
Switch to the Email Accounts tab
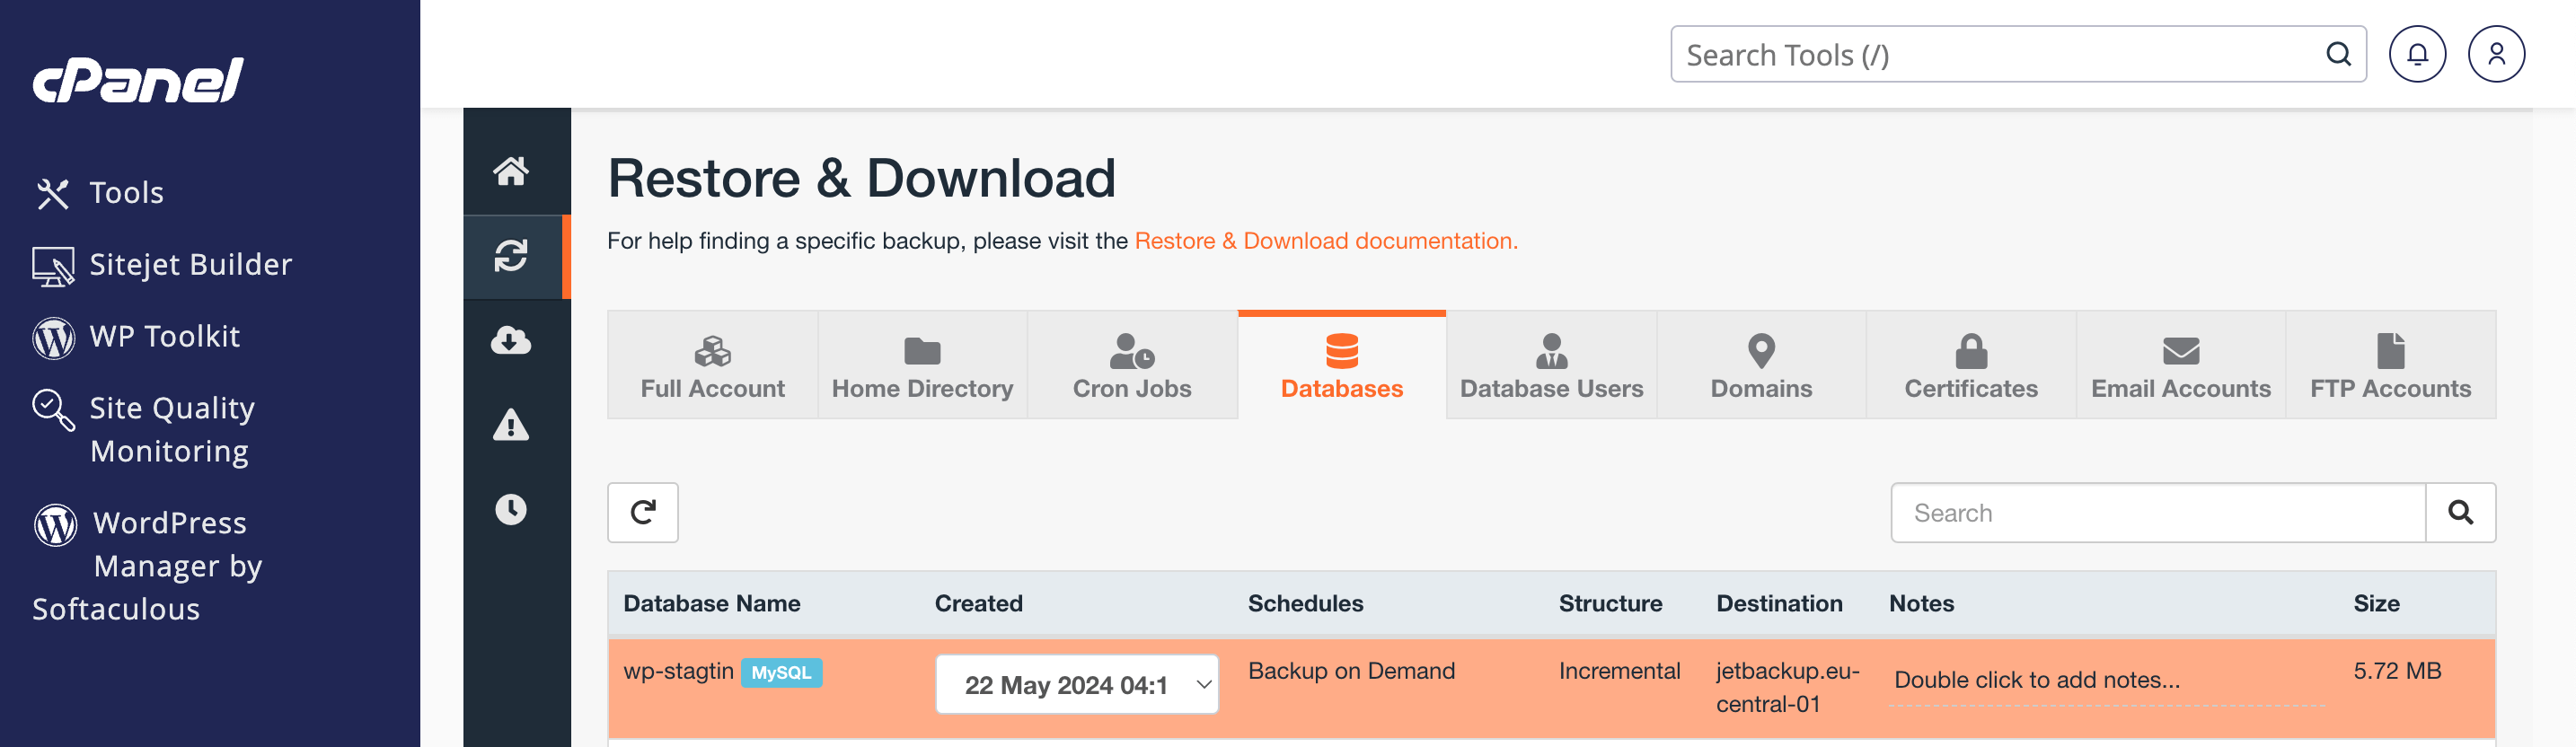2180,365
